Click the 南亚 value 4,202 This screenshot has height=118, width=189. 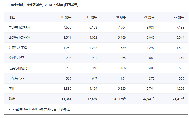tap(180, 89)
